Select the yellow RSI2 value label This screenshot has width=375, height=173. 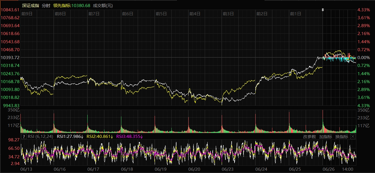(x=100, y=137)
